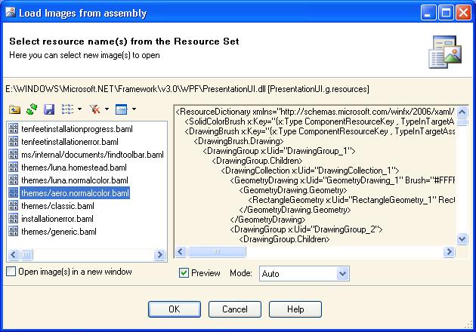Click the save floppy disk icon
476x332 pixels.
pyautogui.click(x=49, y=109)
